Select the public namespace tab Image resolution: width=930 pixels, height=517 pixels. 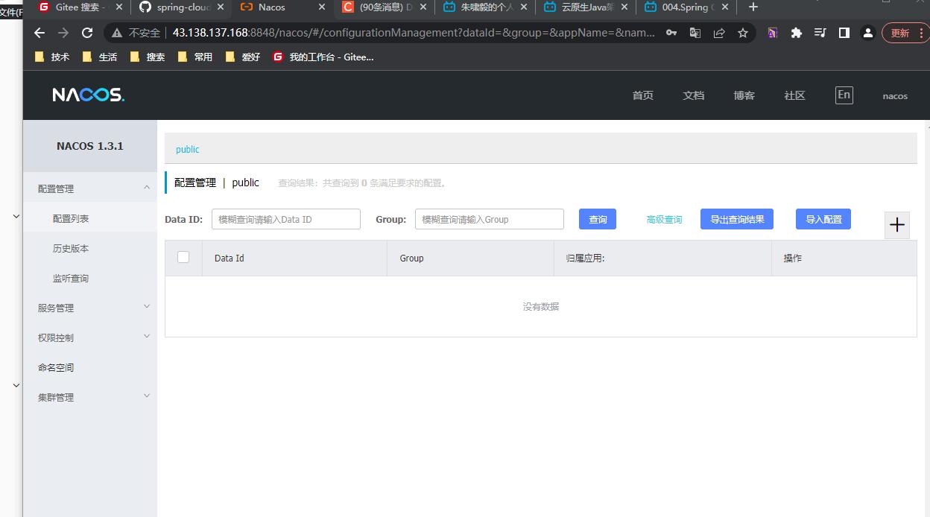(x=187, y=149)
